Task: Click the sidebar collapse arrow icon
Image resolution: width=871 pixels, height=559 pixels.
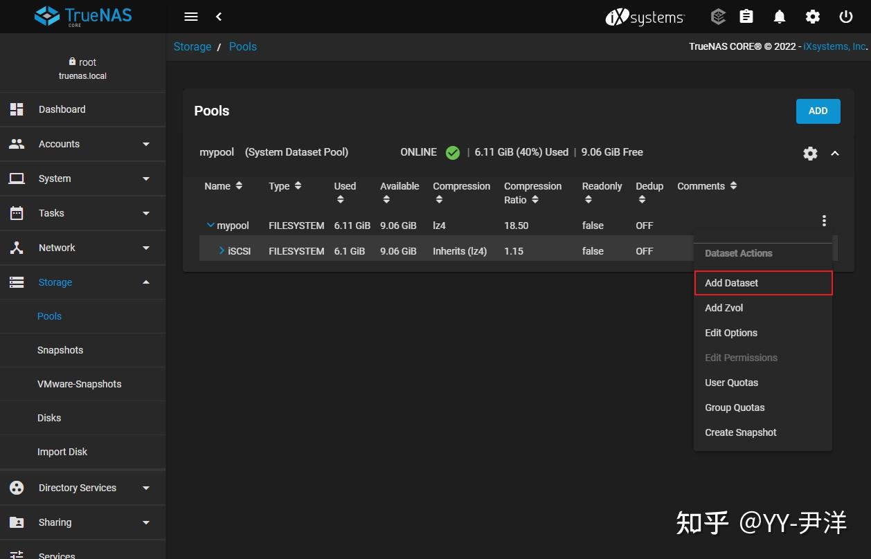Action: click(219, 17)
